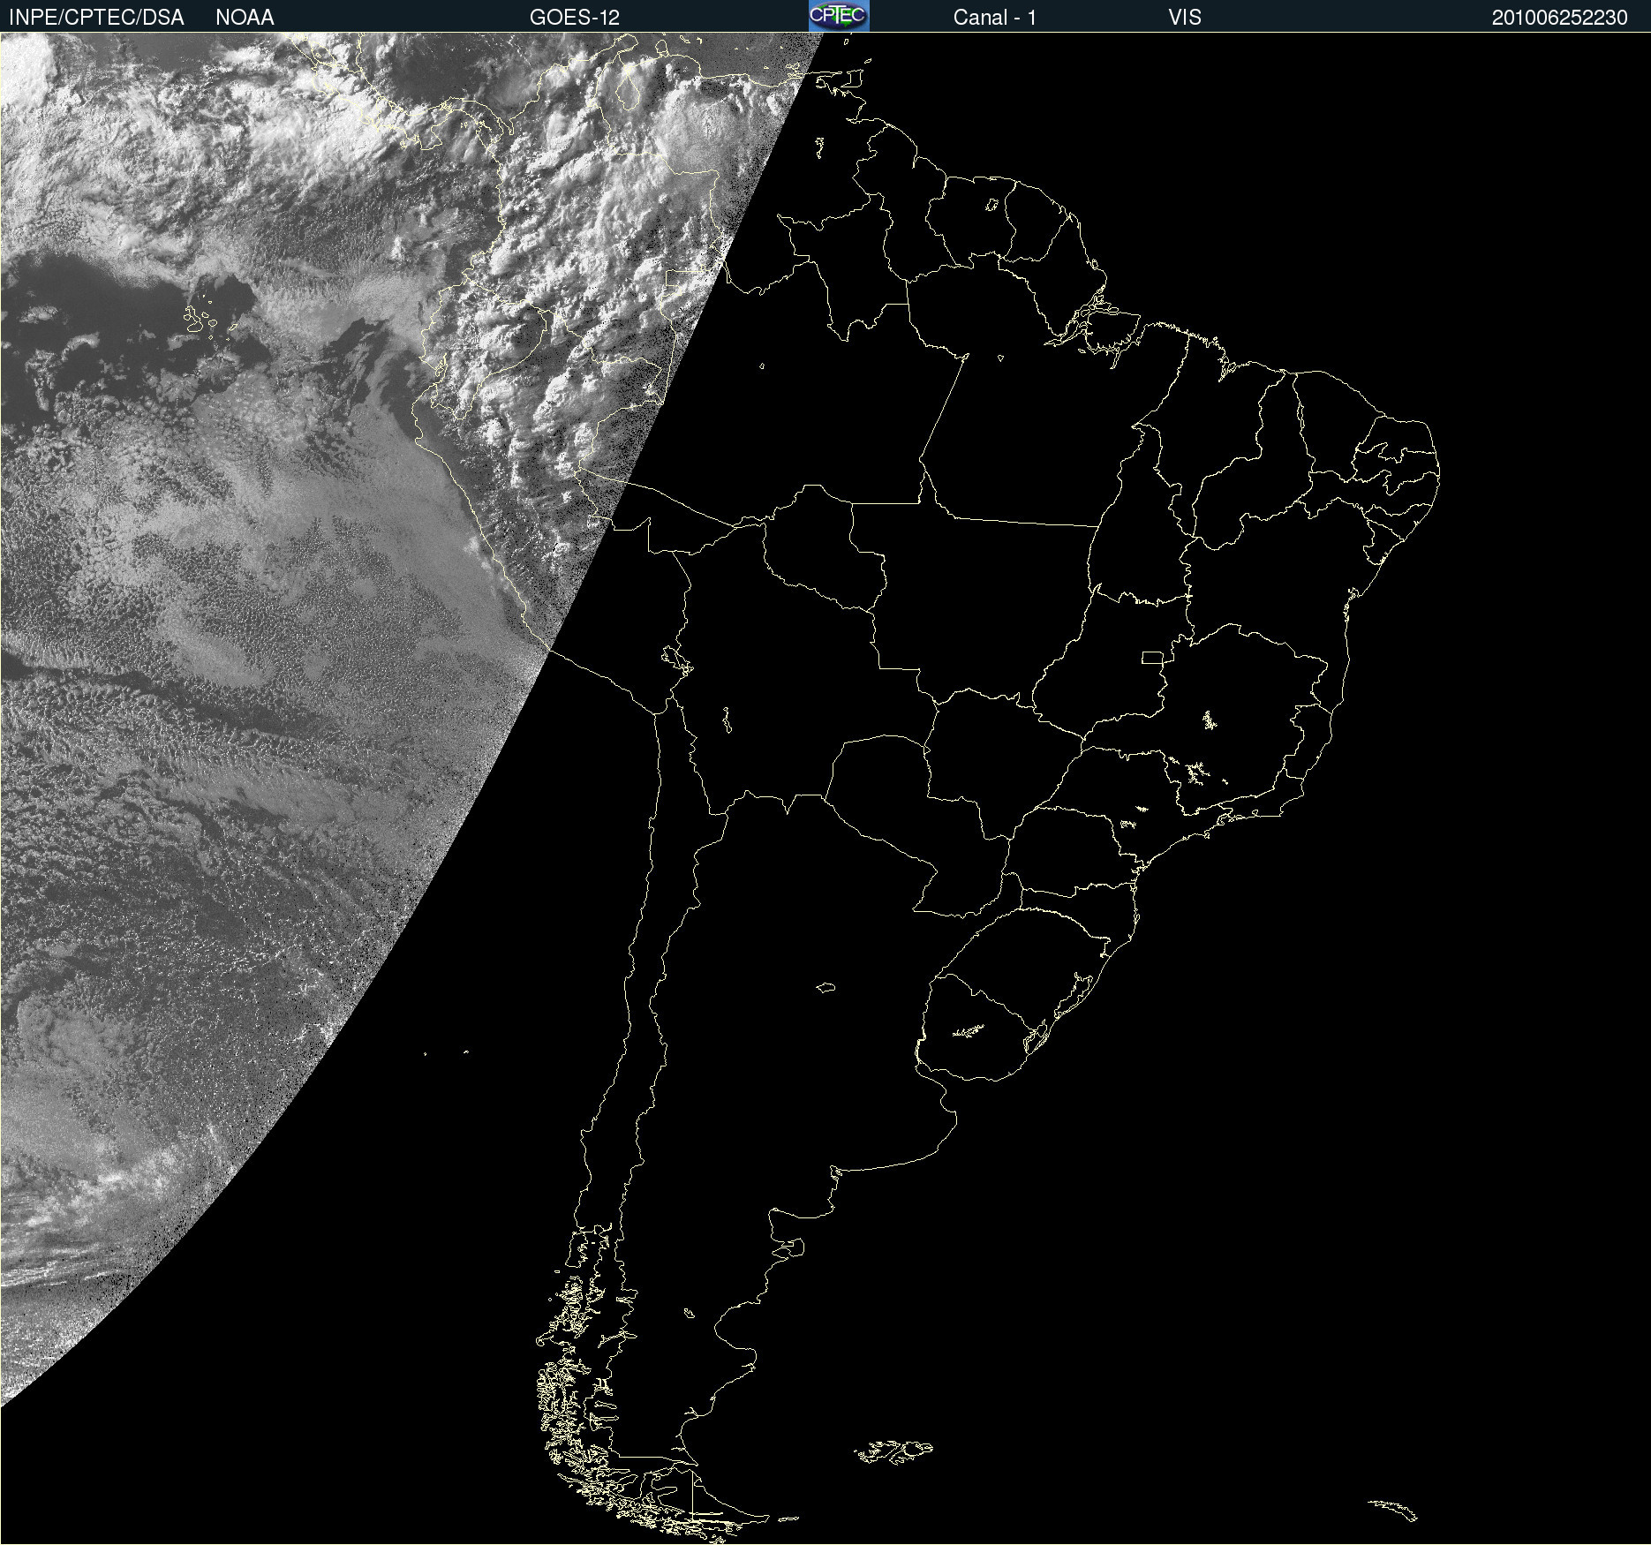
Task: Click the 201006252230 timestamp
Action: [1559, 18]
